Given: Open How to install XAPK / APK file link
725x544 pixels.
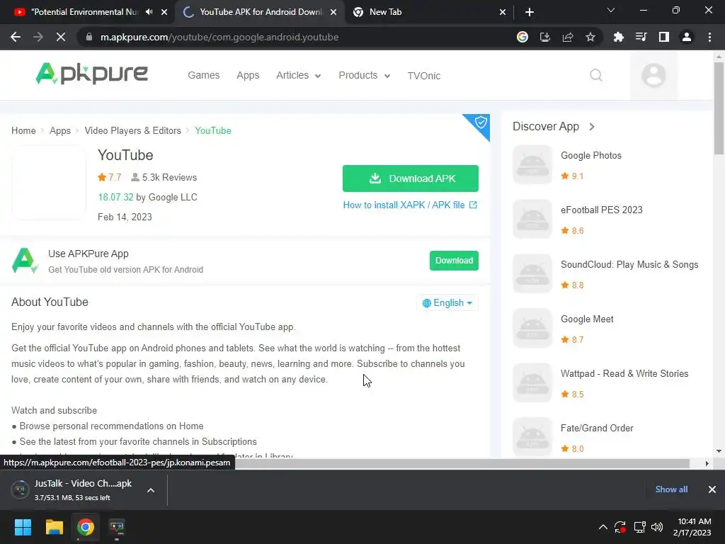Looking at the screenshot, I should [410, 205].
